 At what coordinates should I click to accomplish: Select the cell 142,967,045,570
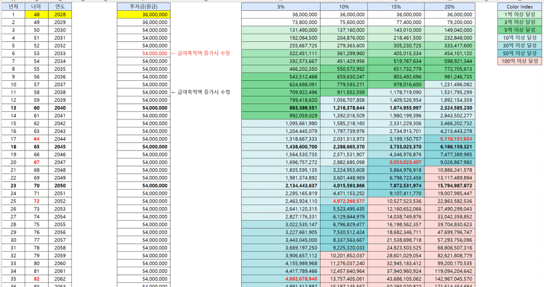pyautogui.click(x=450, y=278)
